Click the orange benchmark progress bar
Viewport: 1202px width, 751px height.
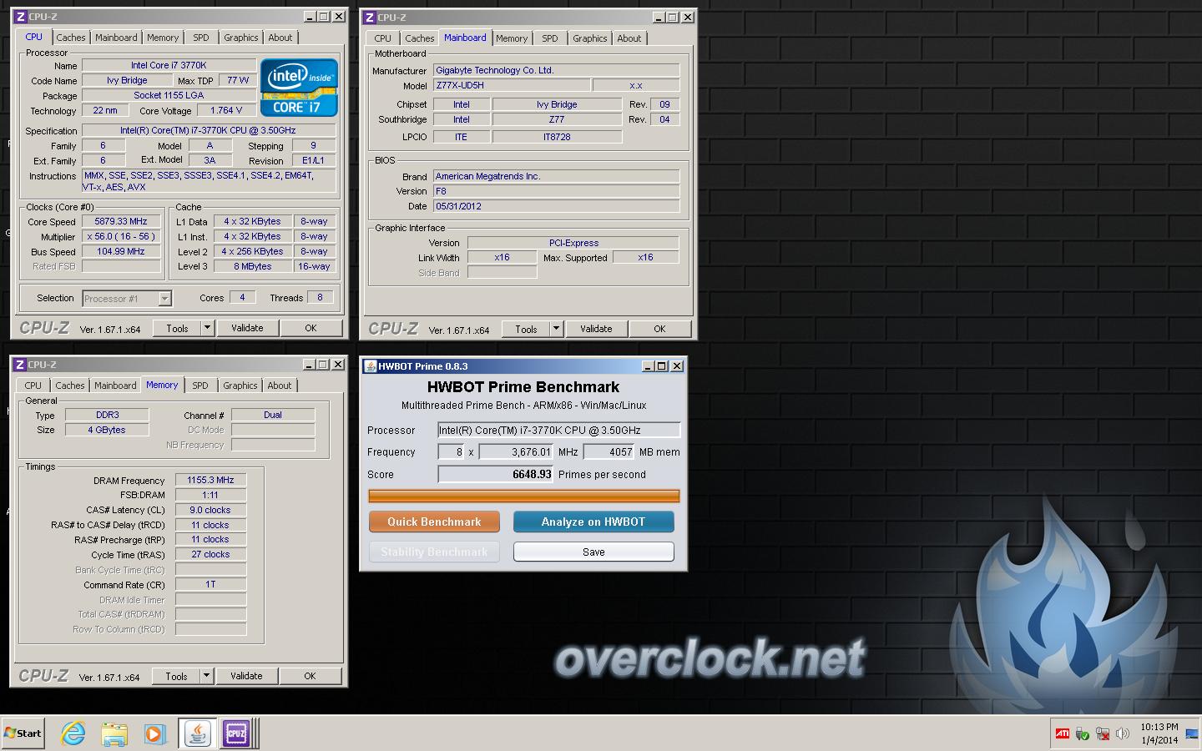coord(524,496)
